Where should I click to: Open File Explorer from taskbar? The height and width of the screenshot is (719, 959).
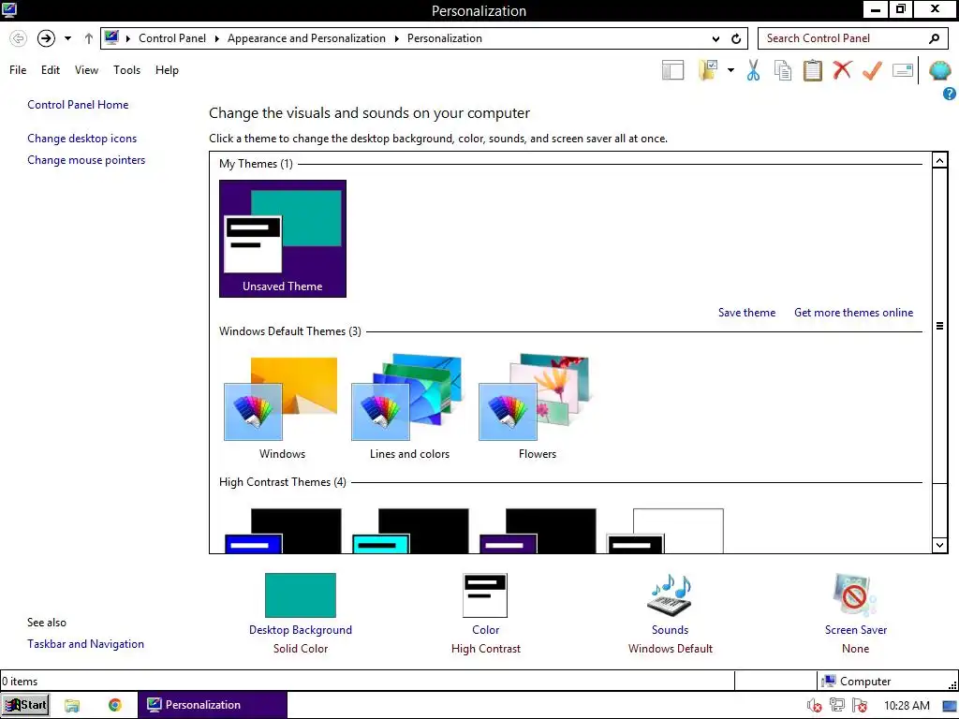coord(72,705)
